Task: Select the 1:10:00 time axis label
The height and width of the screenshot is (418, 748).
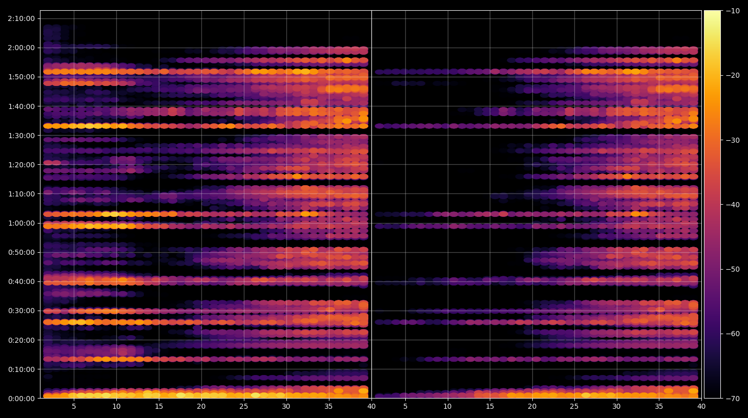Action: 22,194
